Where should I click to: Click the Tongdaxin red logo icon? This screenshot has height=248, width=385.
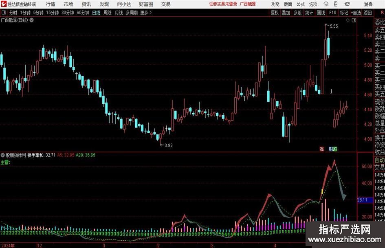point(3,4)
